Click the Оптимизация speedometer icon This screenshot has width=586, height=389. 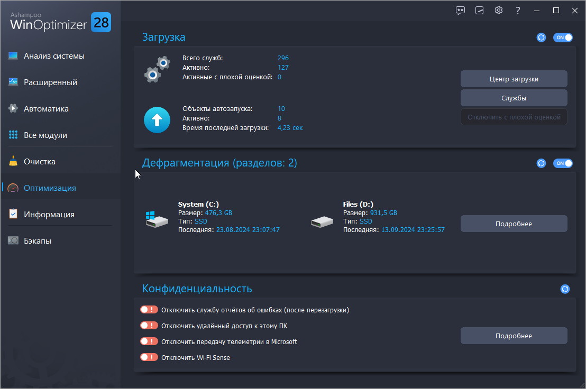point(13,188)
